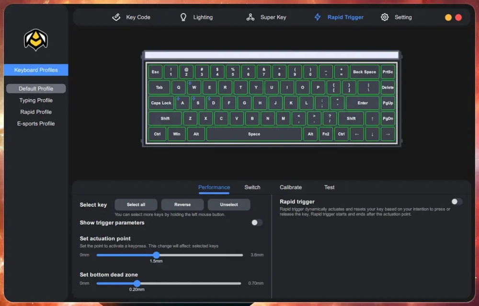Click the Super Key nodes icon
Viewport: 479px width, 306px height.
250,17
